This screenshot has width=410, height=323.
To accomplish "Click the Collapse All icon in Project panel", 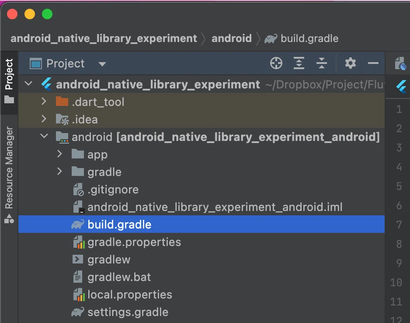I will click(322, 63).
